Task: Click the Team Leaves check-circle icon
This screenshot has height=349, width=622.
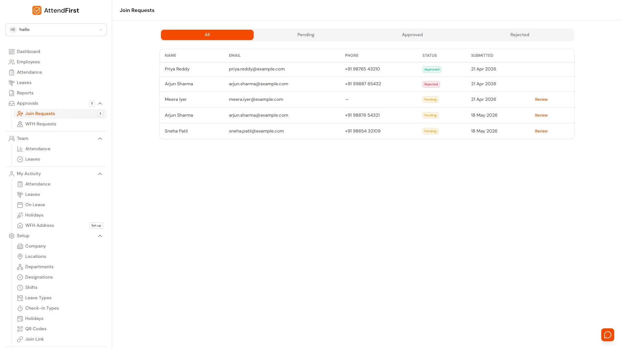Action: pos(20,159)
